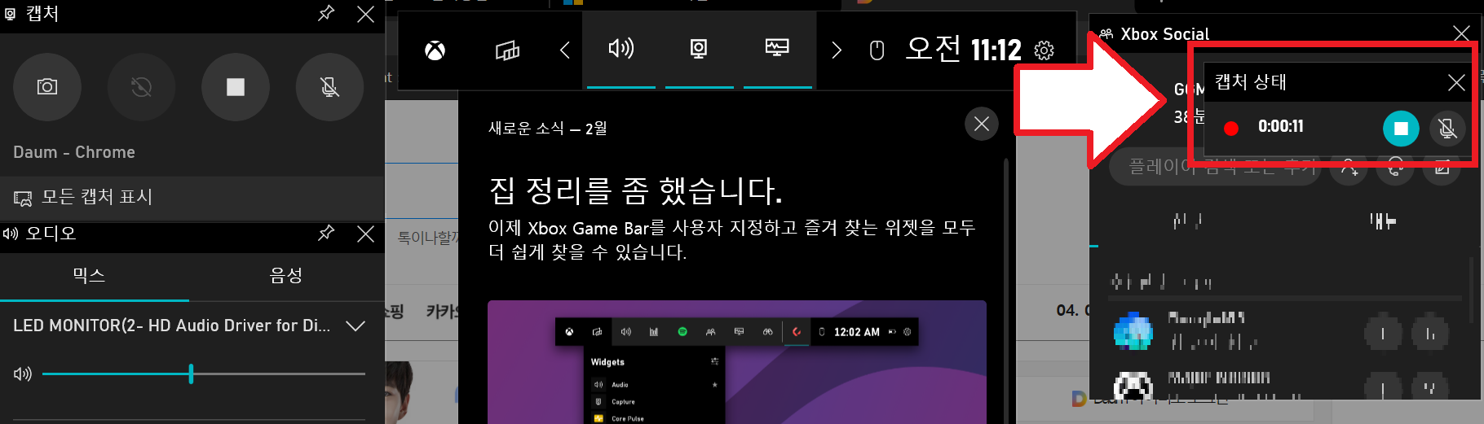Click the 오디오 widget title
Screen dimensions: 1484x424
(51, 234)
